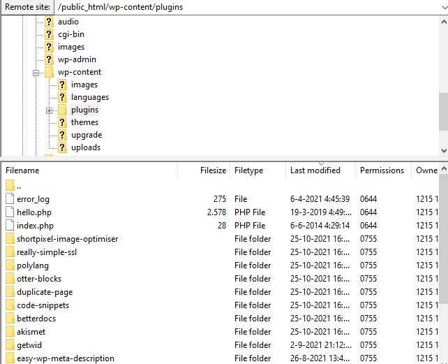
Task: Click the hello.php file icon
Action: 10,212
